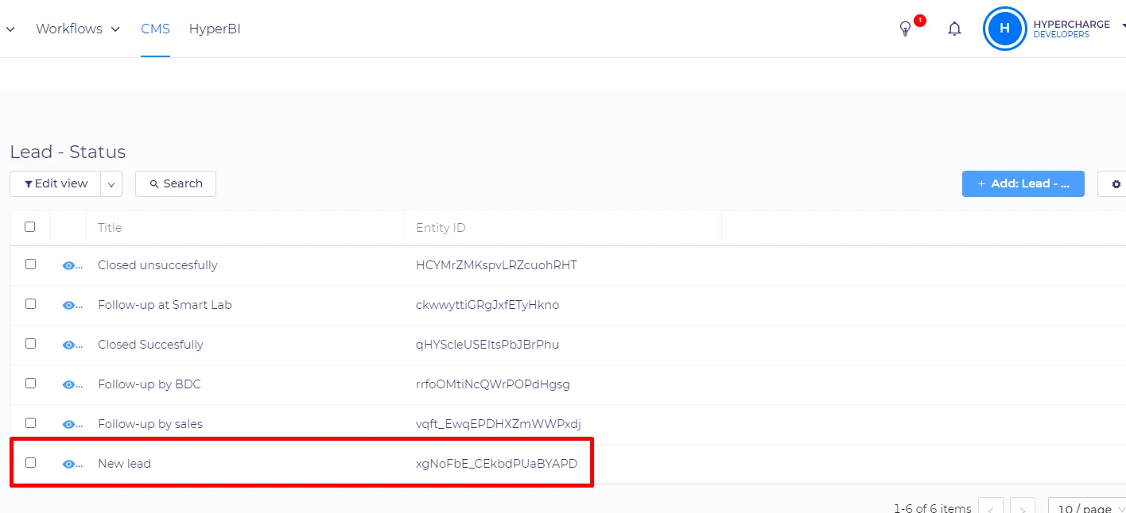The image size is (1126, 513).
Task: Open the dropdown arrow next to Edit view
Action: (x=111, y=183)
